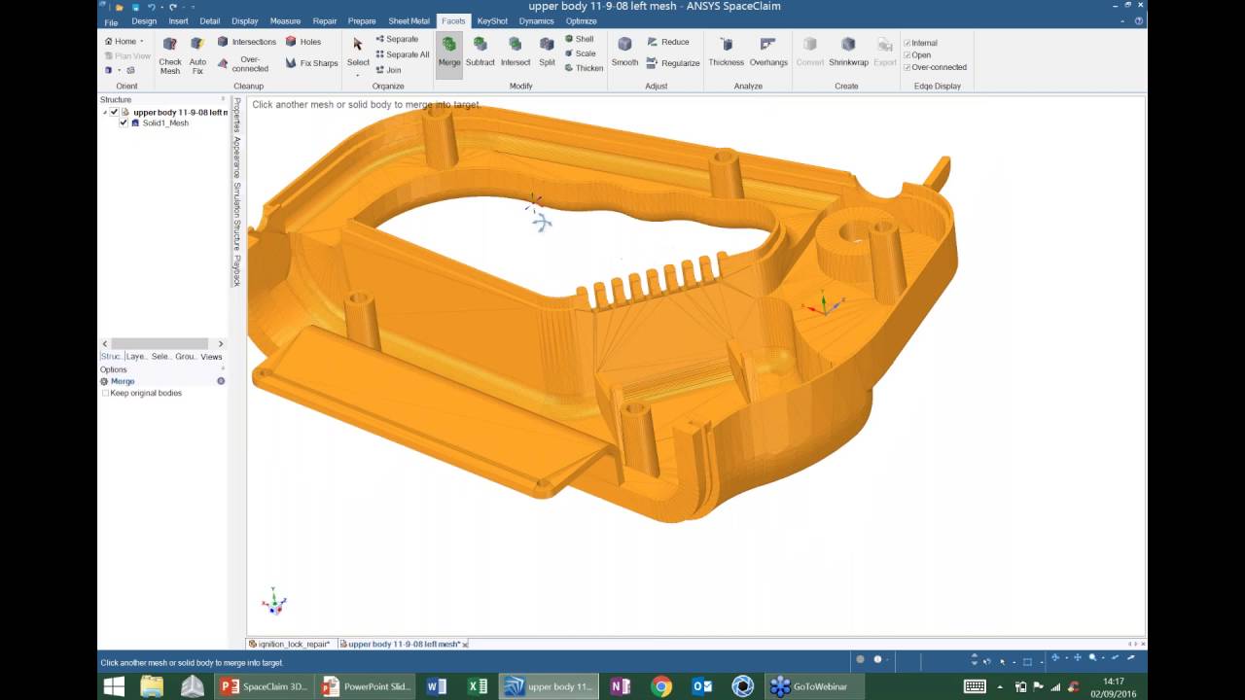
Task: Activate the Fix Sharps tool
Action: point(311,63)
